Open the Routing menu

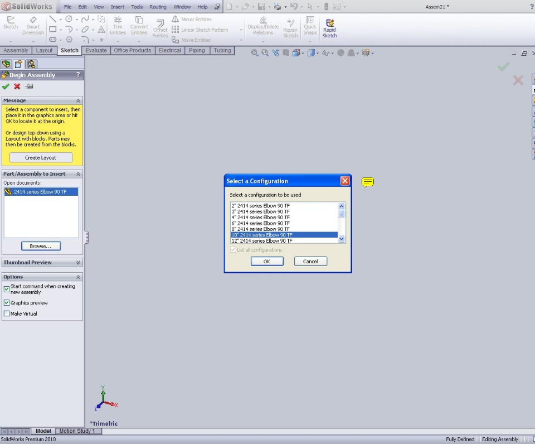pyautogui.click(x=158, y=7)
